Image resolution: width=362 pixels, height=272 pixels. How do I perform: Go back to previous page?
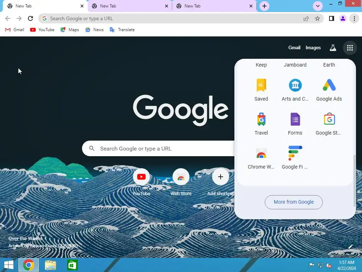[x=8, y=18]
